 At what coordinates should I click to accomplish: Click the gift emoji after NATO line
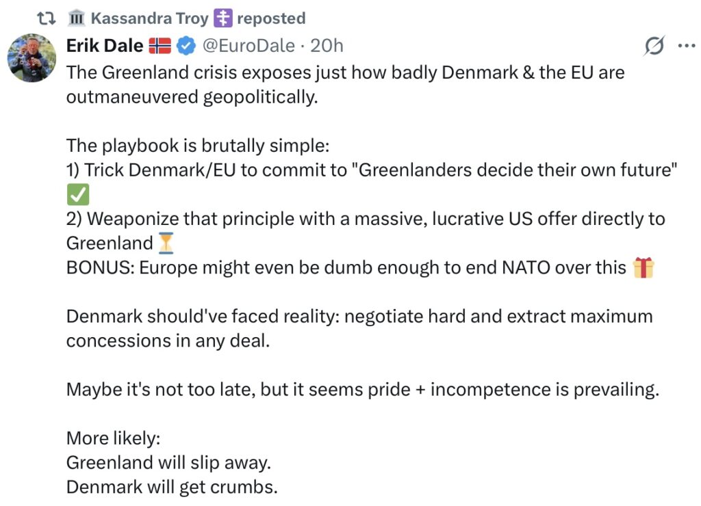click(643, 268)
